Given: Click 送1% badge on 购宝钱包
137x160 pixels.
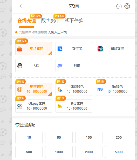Looking at the screenshot, I should [20, 82].
